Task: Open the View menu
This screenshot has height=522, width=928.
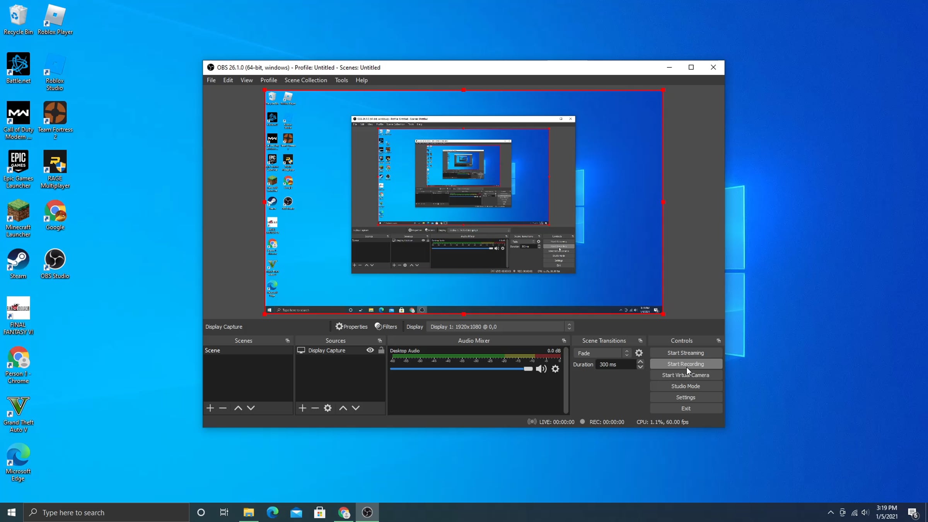Action: tap(247, 80)
